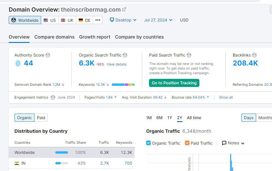Screen dimensions: 272x171
Task: Switch database to DE flag
Action: point(84,20)
